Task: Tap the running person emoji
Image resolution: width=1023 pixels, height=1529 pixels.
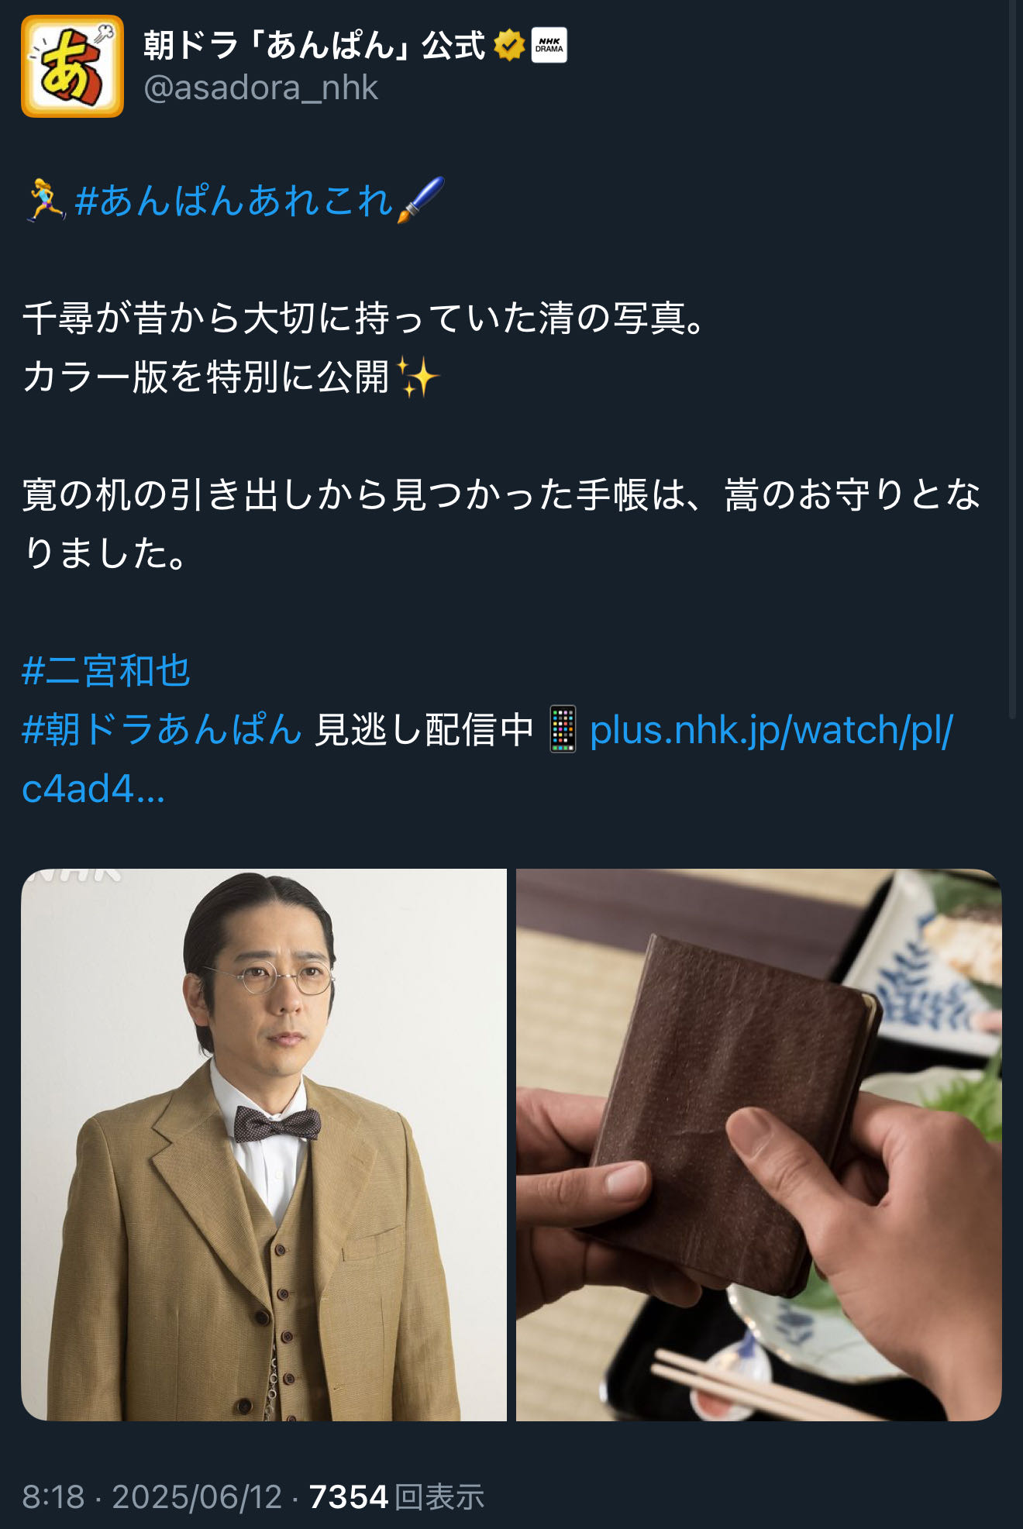Action: click(x=45, y=200)
